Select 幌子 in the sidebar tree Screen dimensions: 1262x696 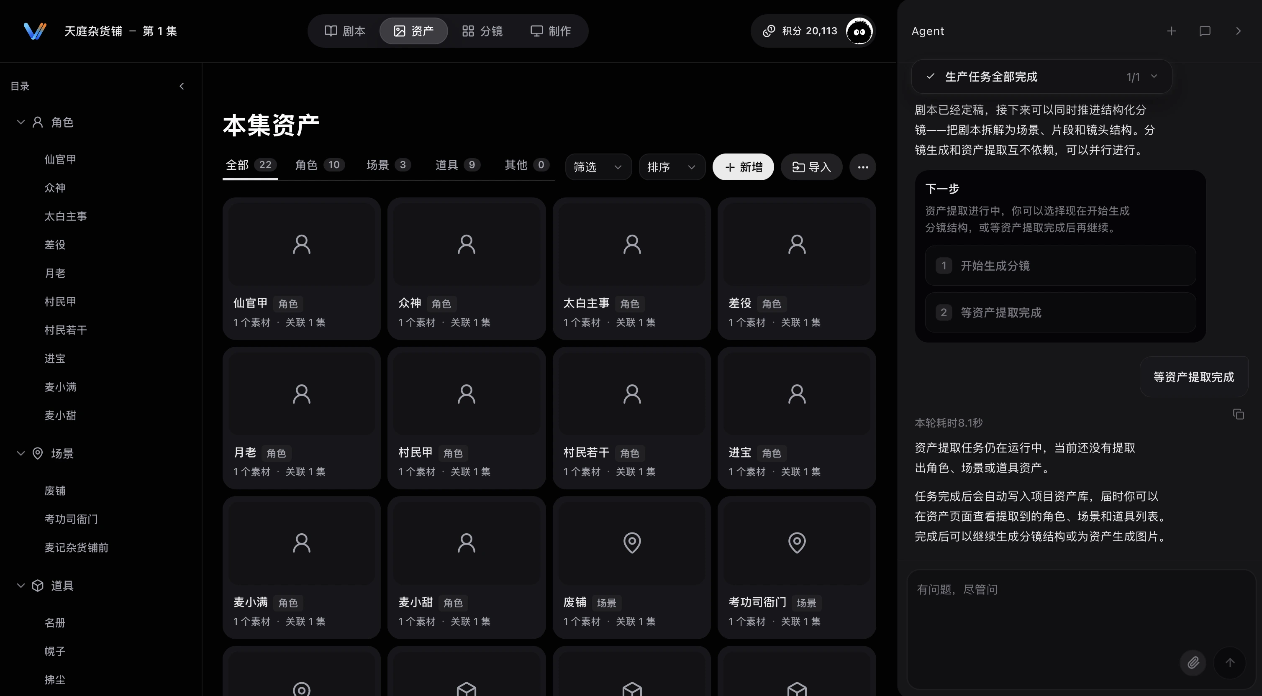[54, 651]
